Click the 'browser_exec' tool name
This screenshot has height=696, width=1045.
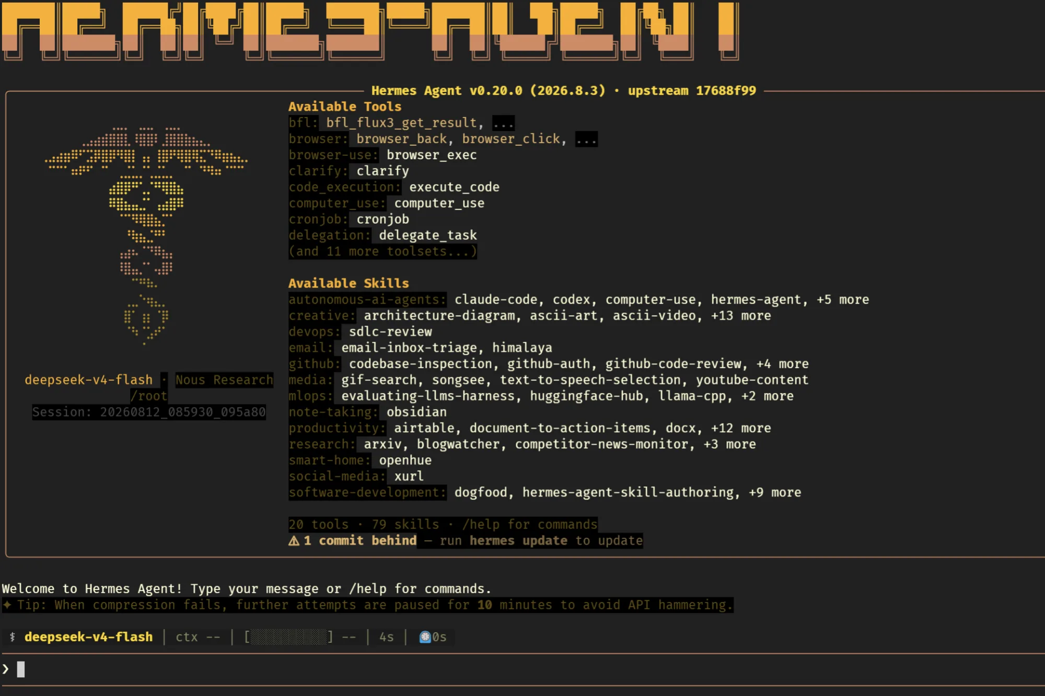432,155
